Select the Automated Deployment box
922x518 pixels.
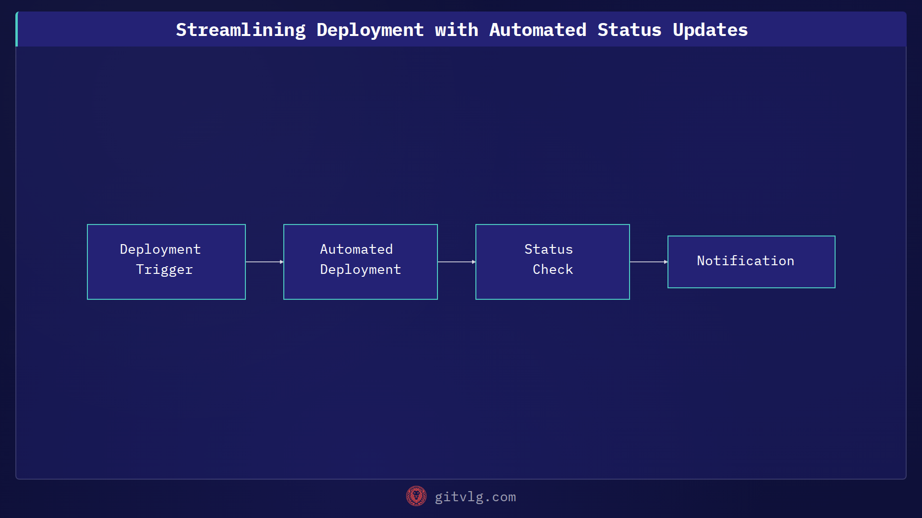pyautogui.click(x=360, y=262)
